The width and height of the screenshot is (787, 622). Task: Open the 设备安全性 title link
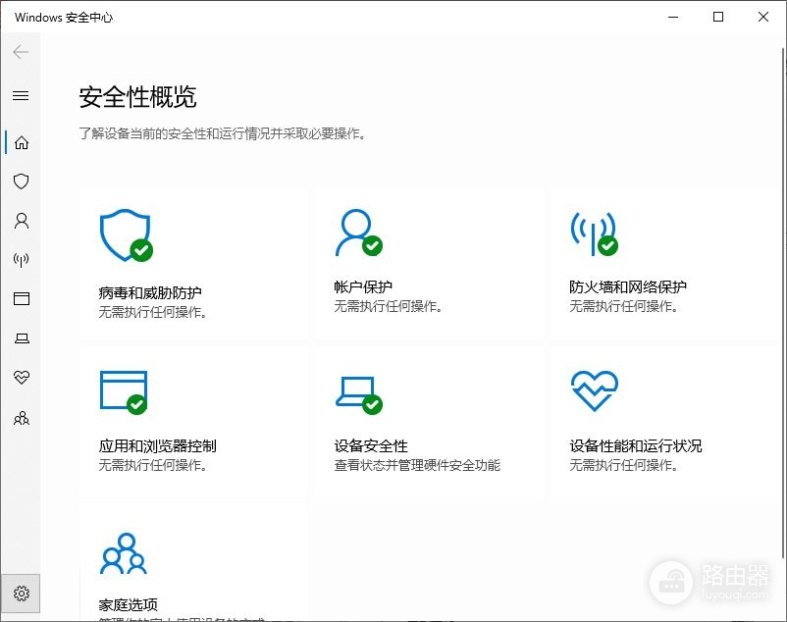(371, 446)
